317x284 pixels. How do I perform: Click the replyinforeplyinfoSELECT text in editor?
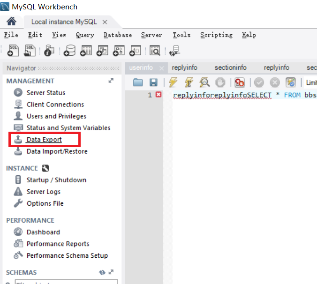click(222, 95)
